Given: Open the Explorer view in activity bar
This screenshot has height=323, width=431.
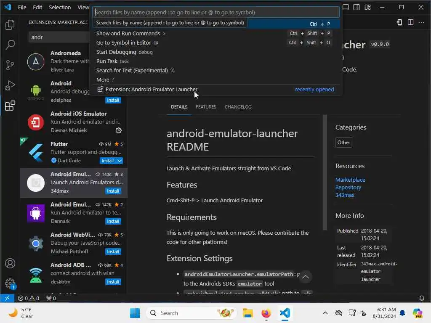Looking at the screenshot, I should click(x=10, y=25).
